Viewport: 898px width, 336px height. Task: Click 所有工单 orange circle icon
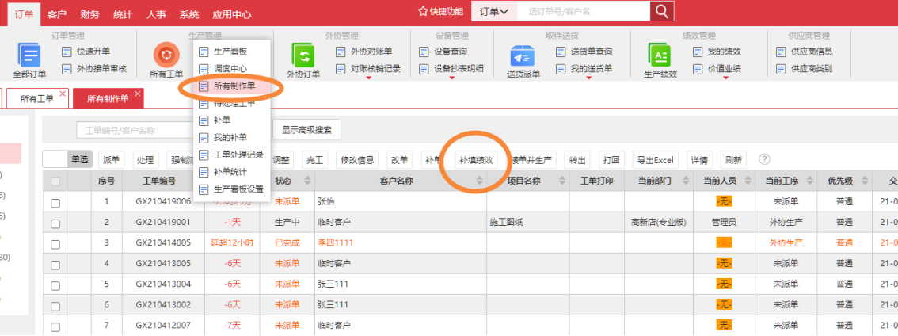[166, 55]
